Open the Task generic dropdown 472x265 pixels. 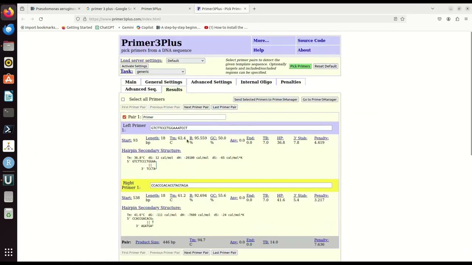160,72
